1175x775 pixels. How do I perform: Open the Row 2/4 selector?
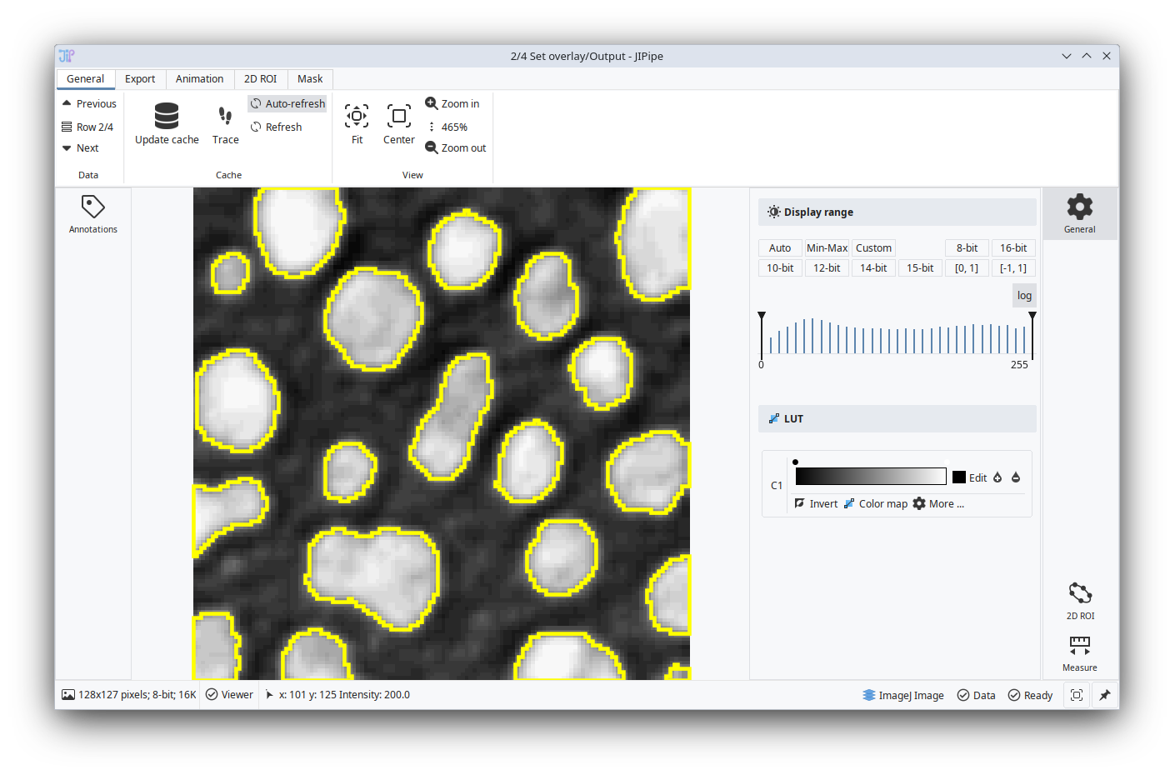coord(88,127)
